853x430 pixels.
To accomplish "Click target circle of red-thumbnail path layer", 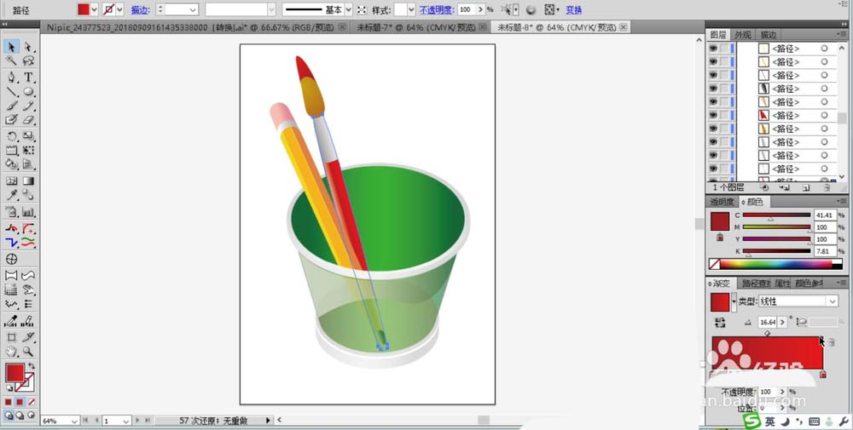I will pos(824,115).
